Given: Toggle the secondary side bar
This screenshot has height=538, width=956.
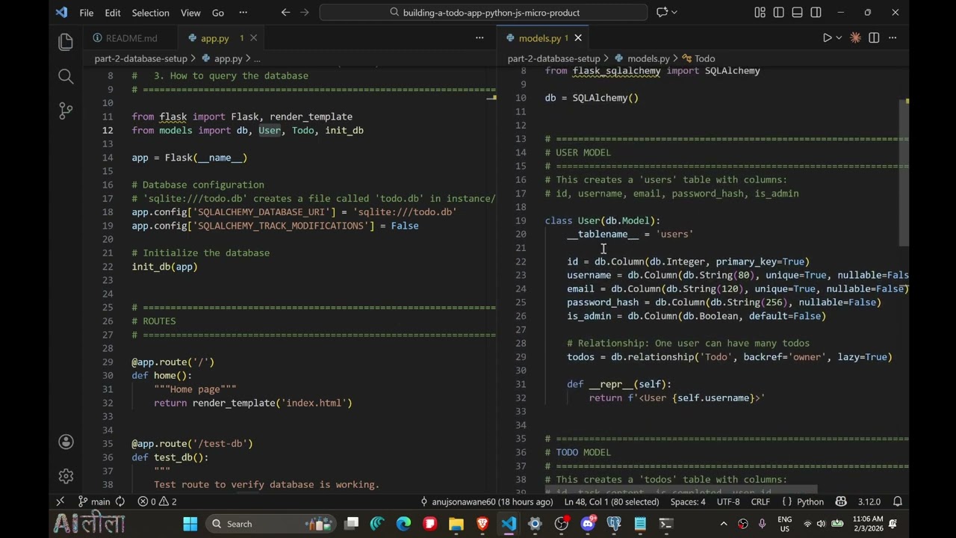Looking at the screenshot, I should [x=816, y=13].
